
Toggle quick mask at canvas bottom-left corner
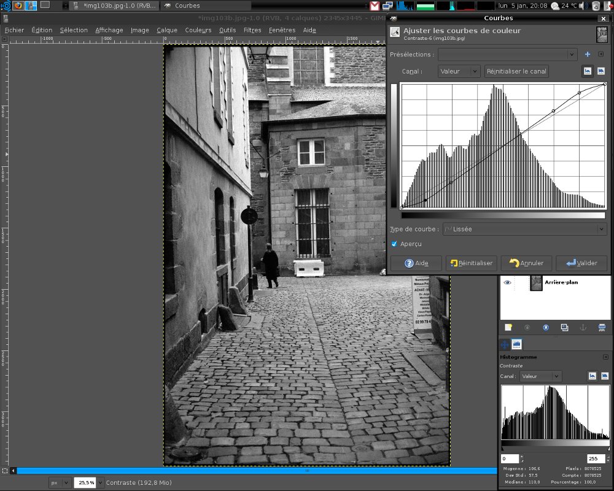[5, 471]
